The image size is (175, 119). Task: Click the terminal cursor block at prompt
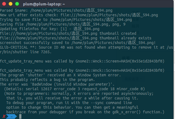(20, 116)
